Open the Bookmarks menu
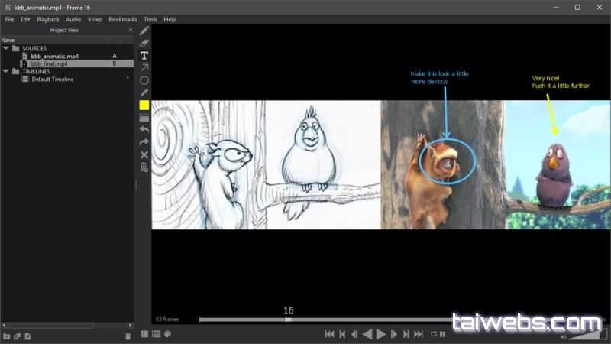 coord(123,19)
